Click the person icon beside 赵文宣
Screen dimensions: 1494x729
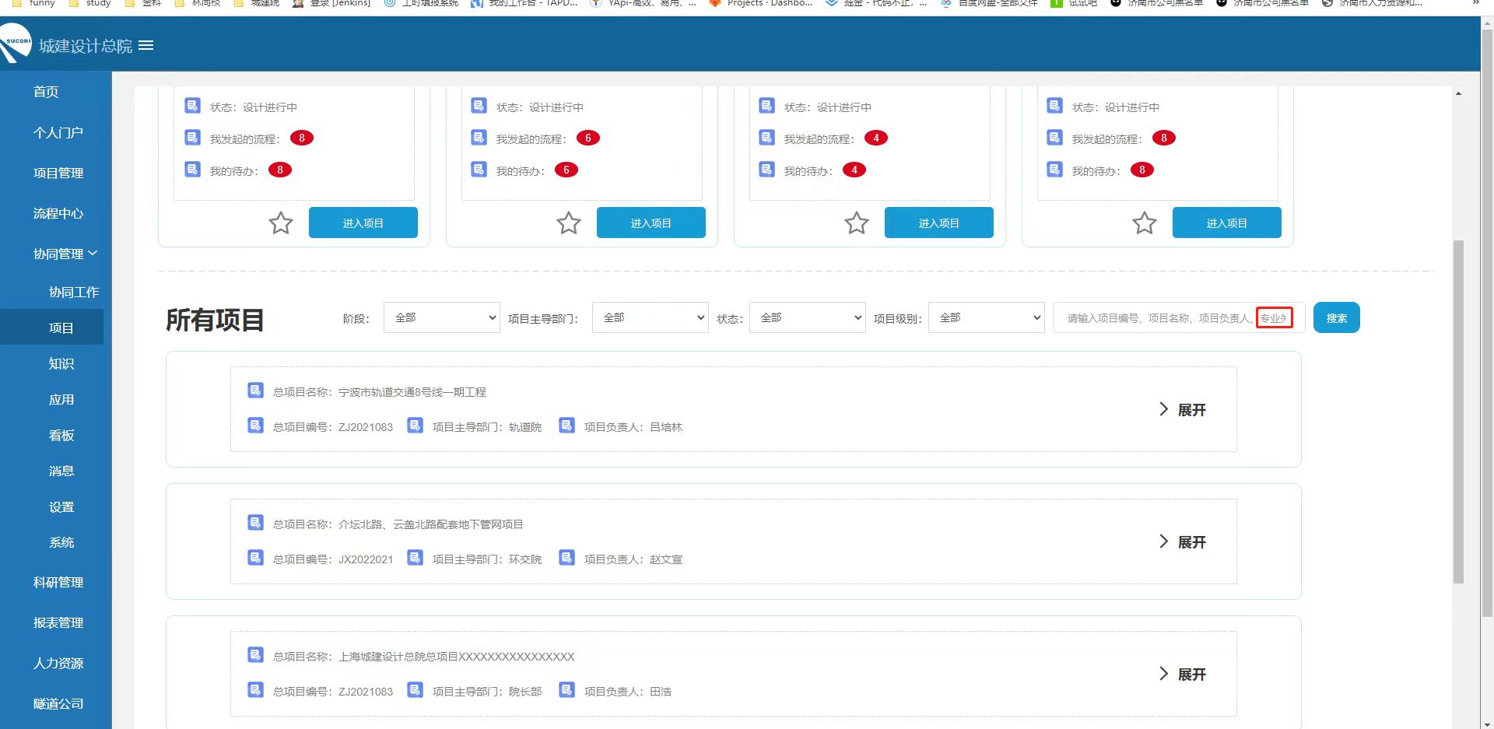(x=567, y=557)
